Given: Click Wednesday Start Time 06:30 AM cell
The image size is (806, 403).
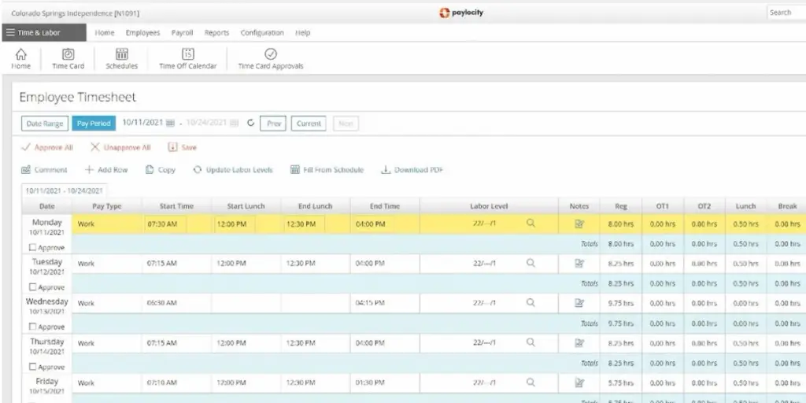Looking at the screenshot, I should (x=176, y=303).
